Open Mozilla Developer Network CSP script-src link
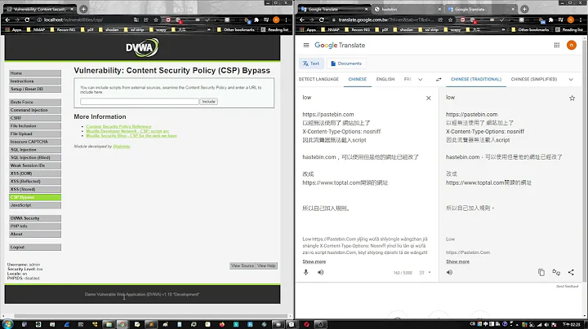The height and width of the screenshot is (329, 588). tap(127, 131)
